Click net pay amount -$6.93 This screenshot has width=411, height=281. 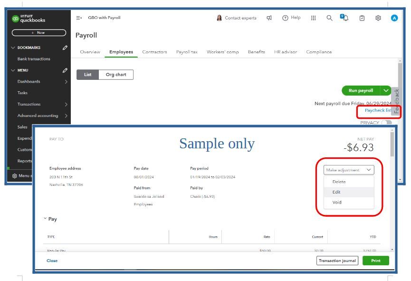click(x=359, y=147)
